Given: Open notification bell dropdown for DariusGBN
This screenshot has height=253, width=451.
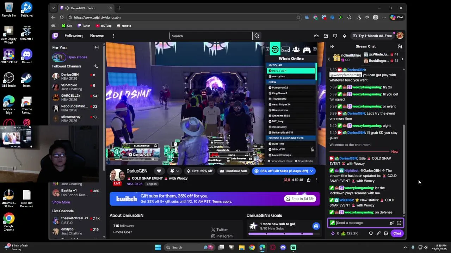Looking at the screenshot, I should pos(174,171).
